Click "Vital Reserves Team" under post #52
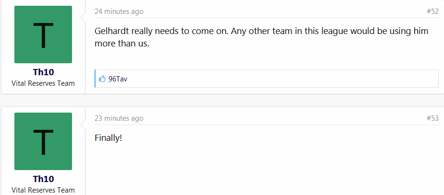The height and width of the screenshot is (195, 444). pos(43,83)
